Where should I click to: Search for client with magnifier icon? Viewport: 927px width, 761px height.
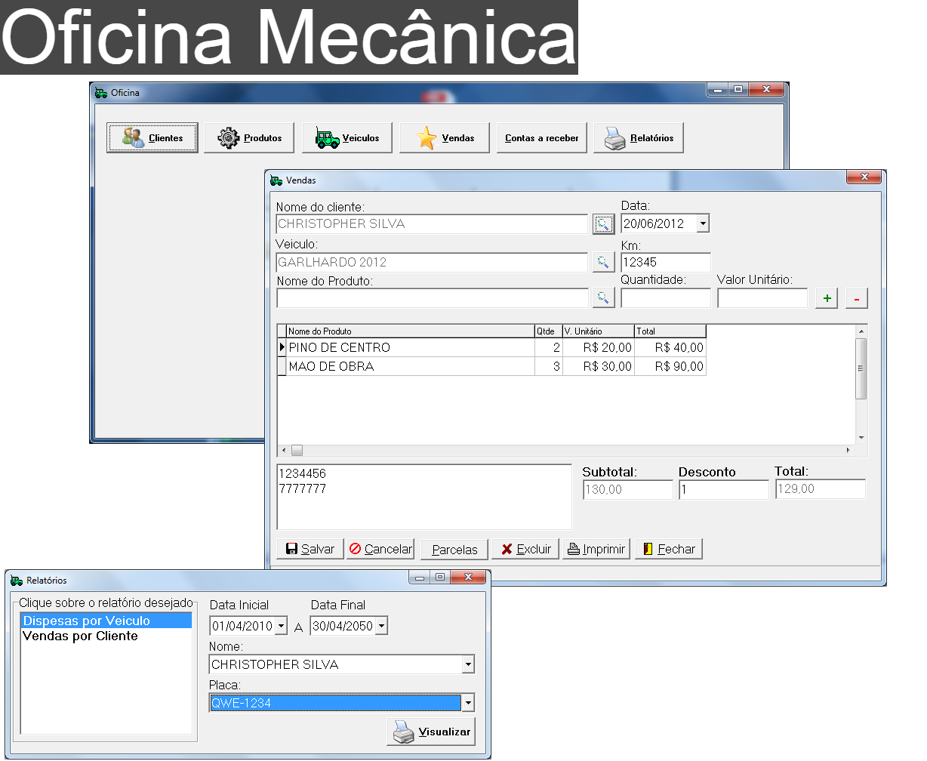tap(603, 224)
